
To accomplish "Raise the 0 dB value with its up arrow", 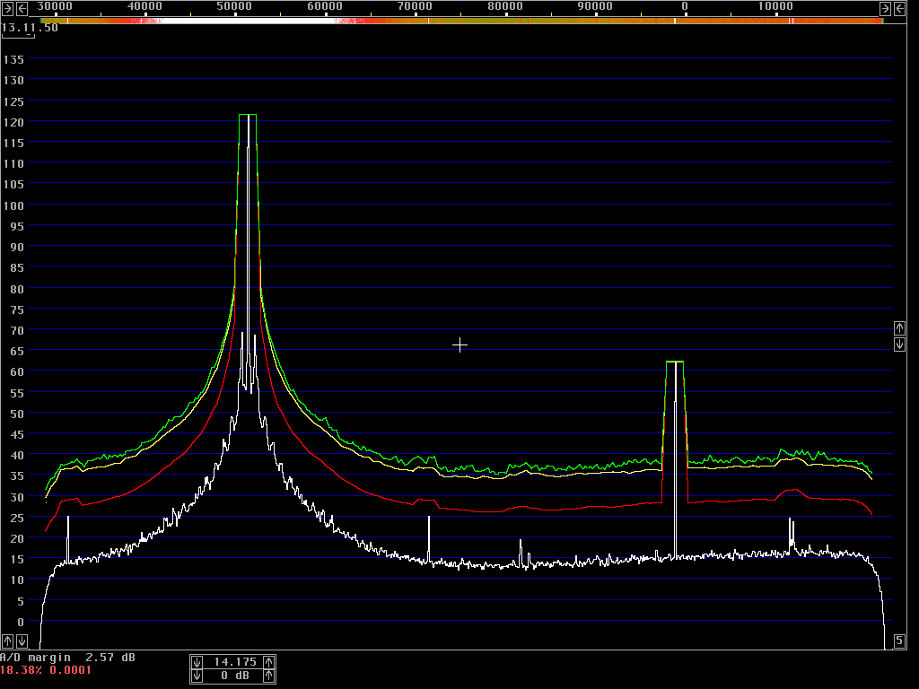I will tap(268, 676).
